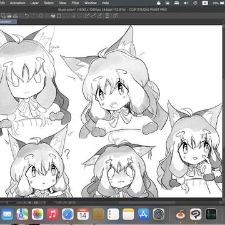Open the Window menu

[91, 3]
